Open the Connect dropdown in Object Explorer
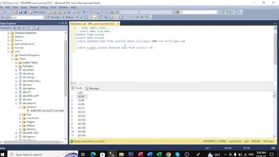 pos(6,28)
